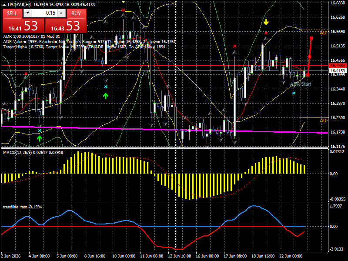The height and width of the screenshot is (261, 348).
Task: Click the BUY button
Action: [76, 13]
